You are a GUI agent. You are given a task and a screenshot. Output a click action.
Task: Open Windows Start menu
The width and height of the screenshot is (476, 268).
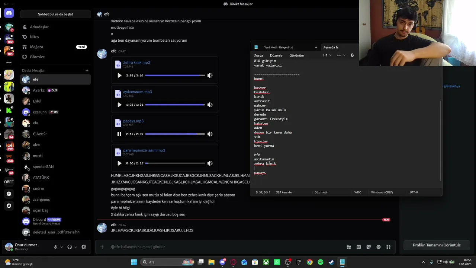click(x=134, y=262)
